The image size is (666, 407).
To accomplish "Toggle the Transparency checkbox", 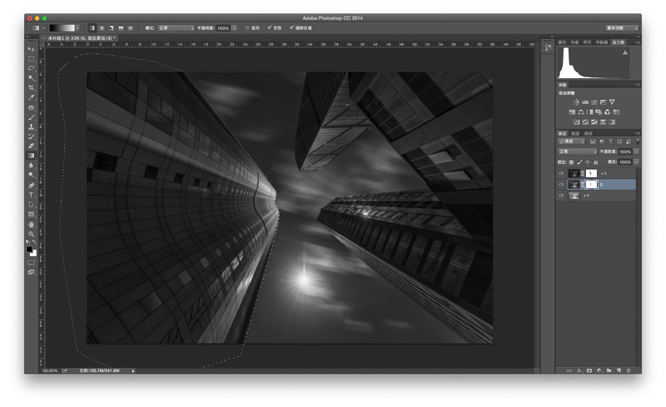I will coord(292,27).
